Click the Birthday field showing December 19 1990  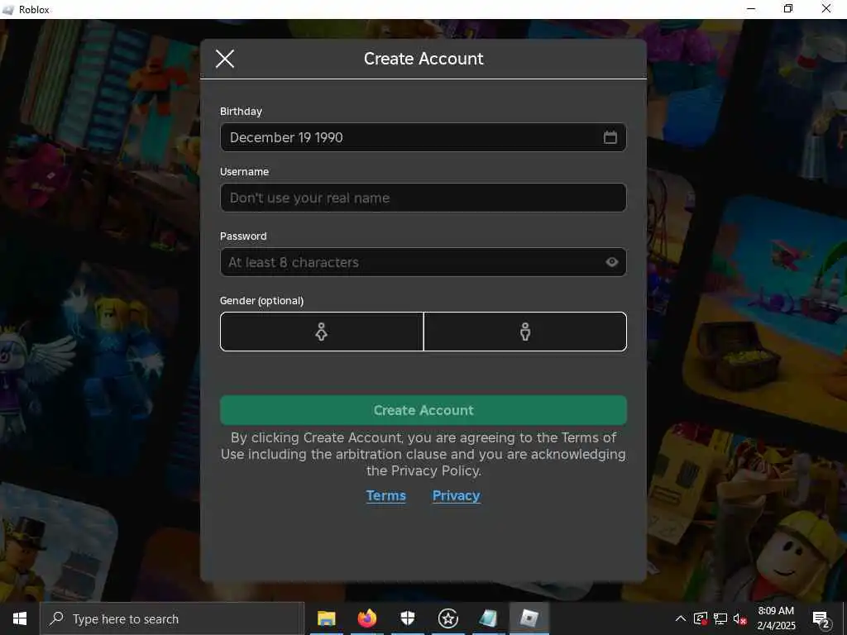tap(423, 137)
